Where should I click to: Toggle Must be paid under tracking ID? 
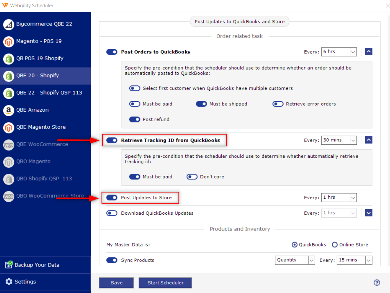coord(135,176)
